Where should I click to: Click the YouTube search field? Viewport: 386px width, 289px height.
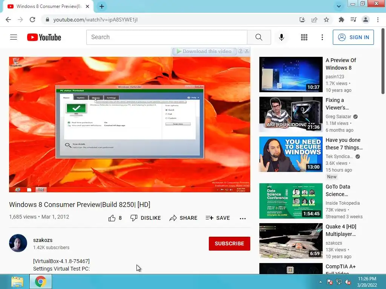tap(167, 37)
